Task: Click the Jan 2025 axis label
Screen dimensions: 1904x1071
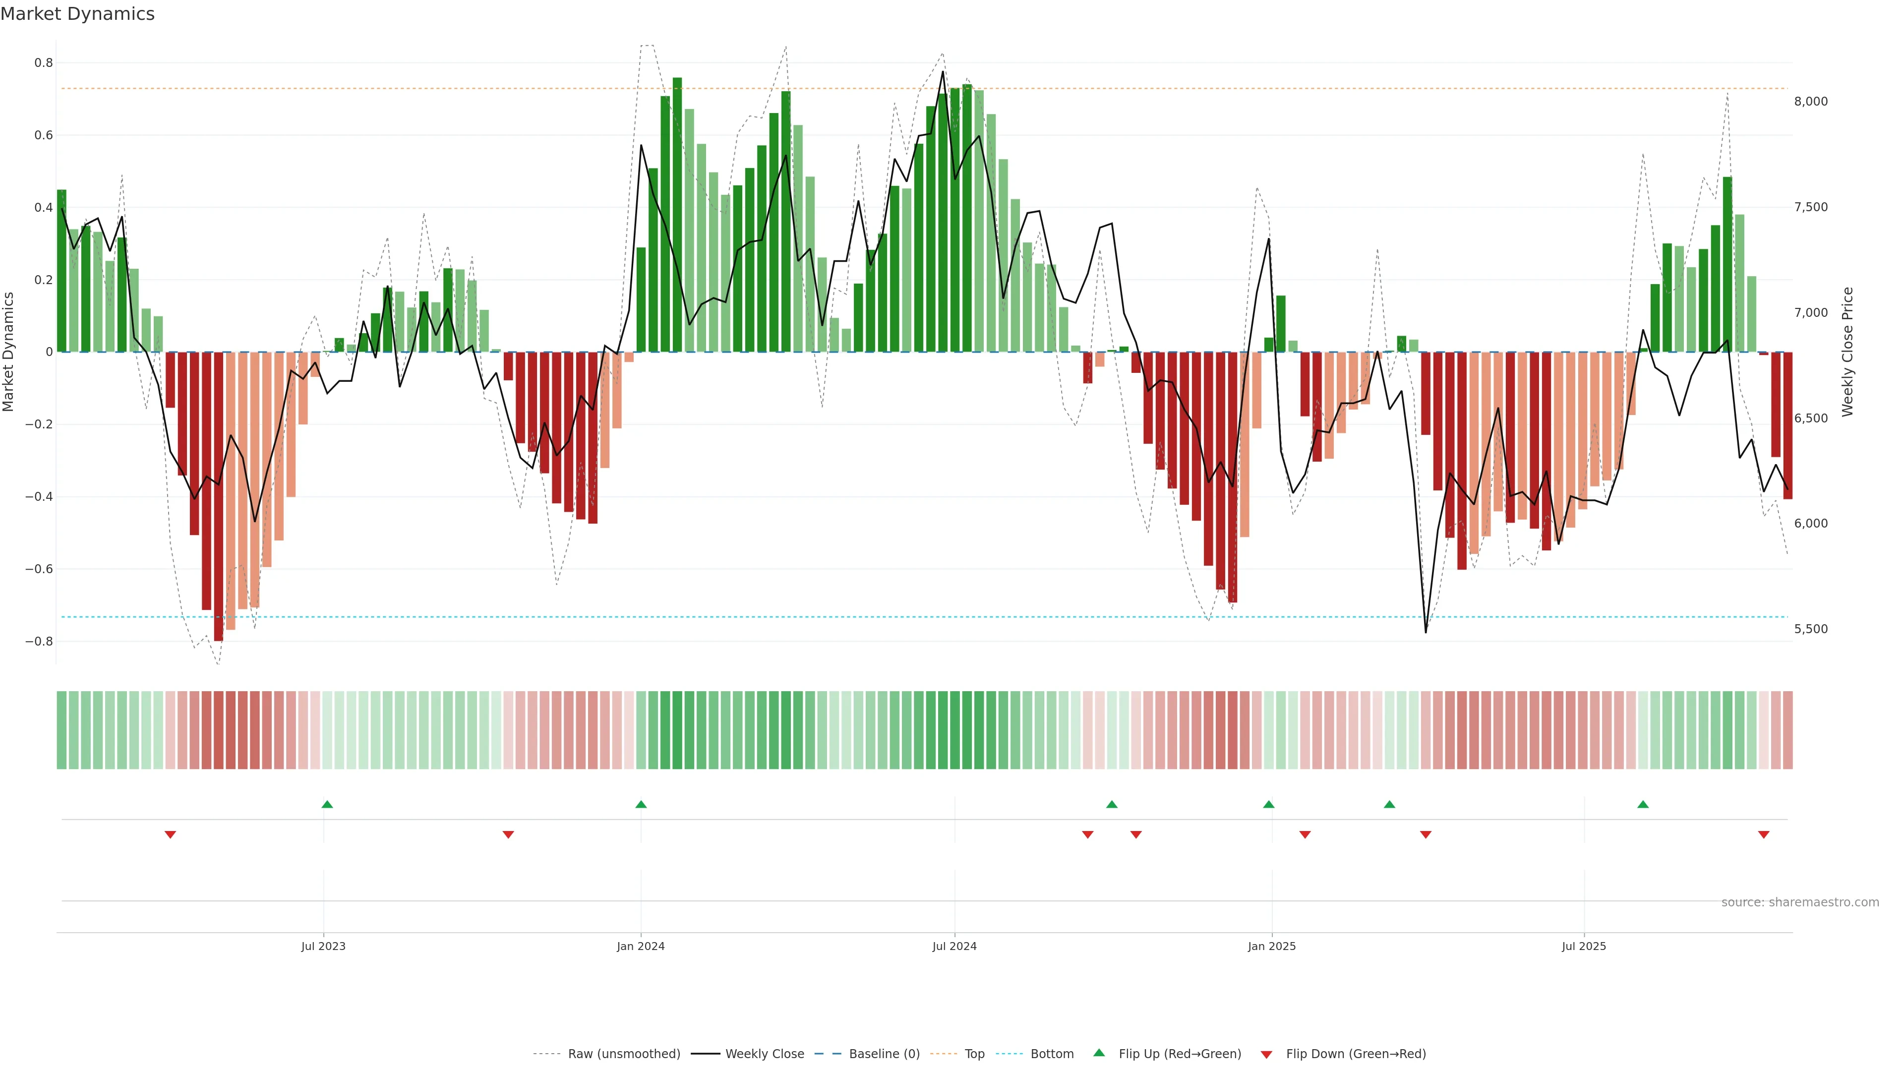Action: (1271, 946)
